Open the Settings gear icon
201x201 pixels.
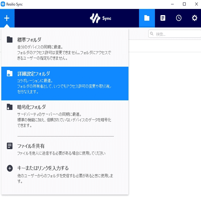[195, 18]
